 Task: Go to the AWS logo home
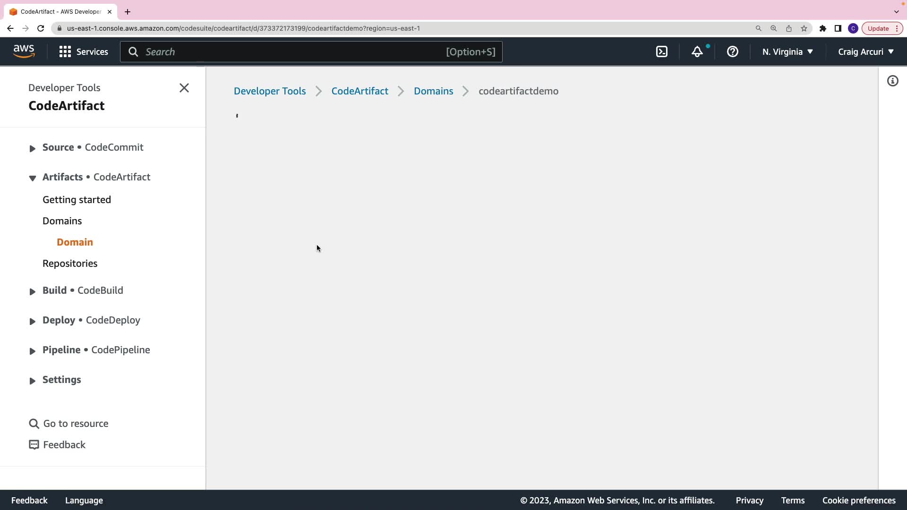click(x=24, y=51)
